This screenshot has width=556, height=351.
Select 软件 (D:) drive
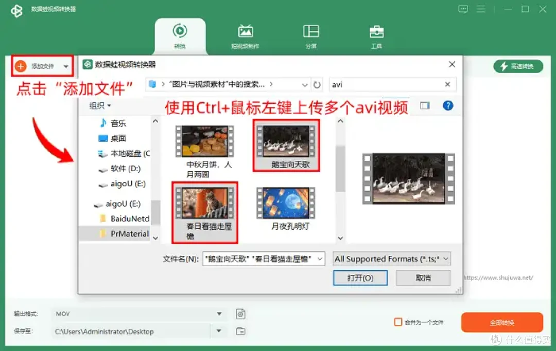point(119,169)
